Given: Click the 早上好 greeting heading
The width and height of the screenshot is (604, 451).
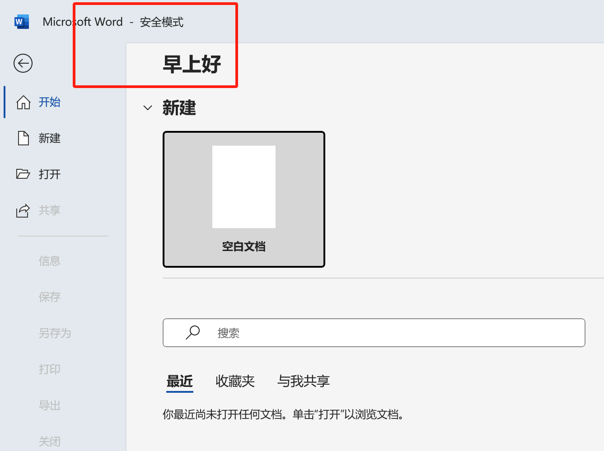Looking at the screenshot, I should tap(192, 64).
